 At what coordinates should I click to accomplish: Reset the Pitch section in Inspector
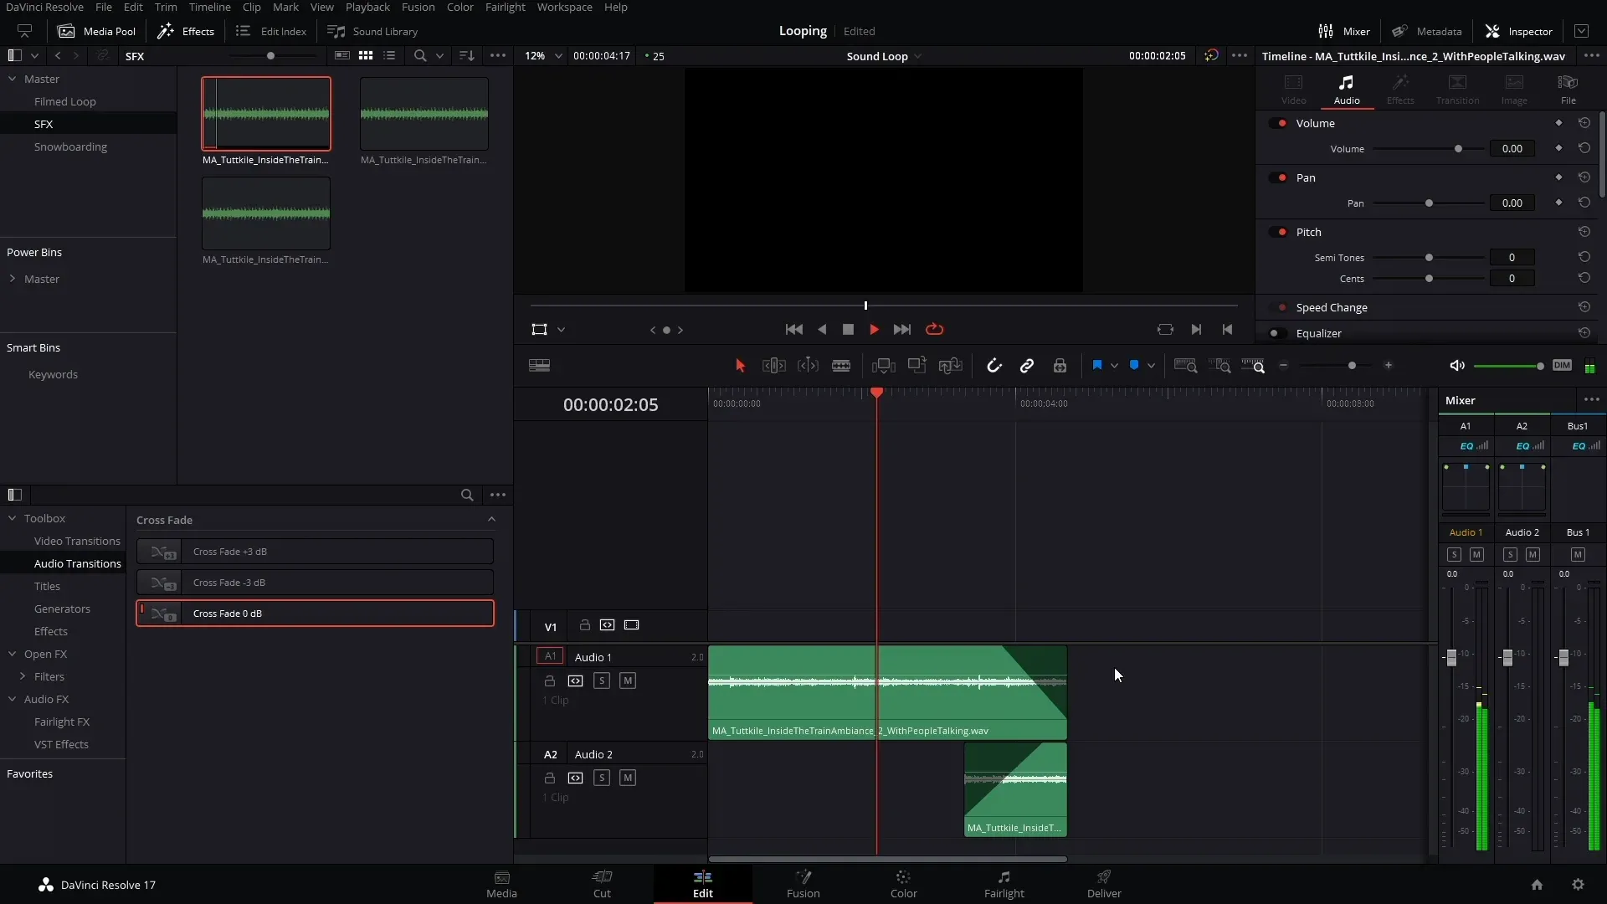point(1584,232)
